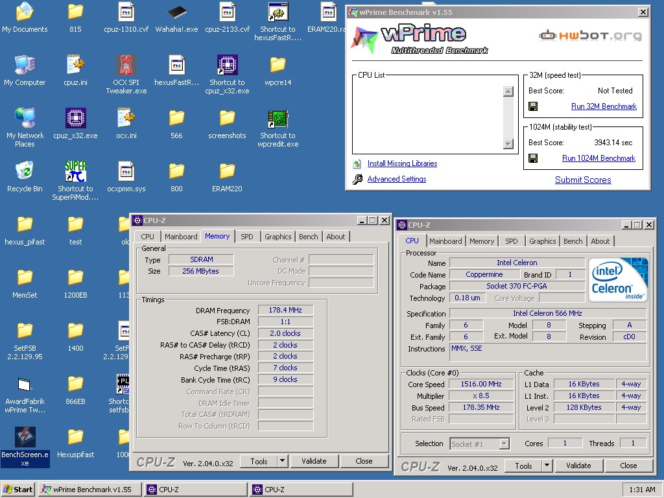Image resolution: width=664 pixels, height=498 pixels.
Task: Click the second CPU-Z taskbar button
Action: pyautogui.click(x=301, y=490)
